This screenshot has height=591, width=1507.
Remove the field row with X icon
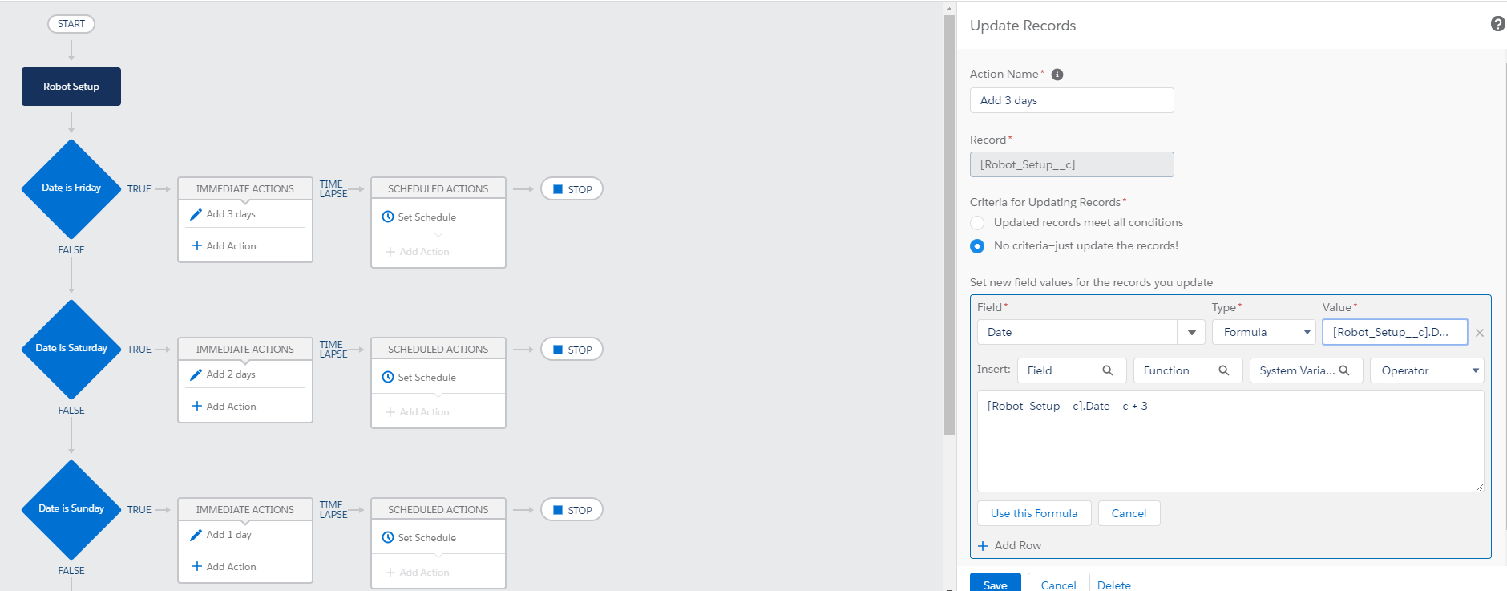1480,333
